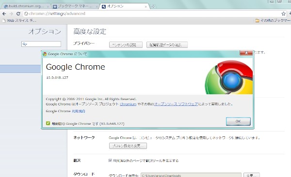
Task: Click the プロキシ設定の変更 button
Action: pyautogui.click(x=128, y=146)
